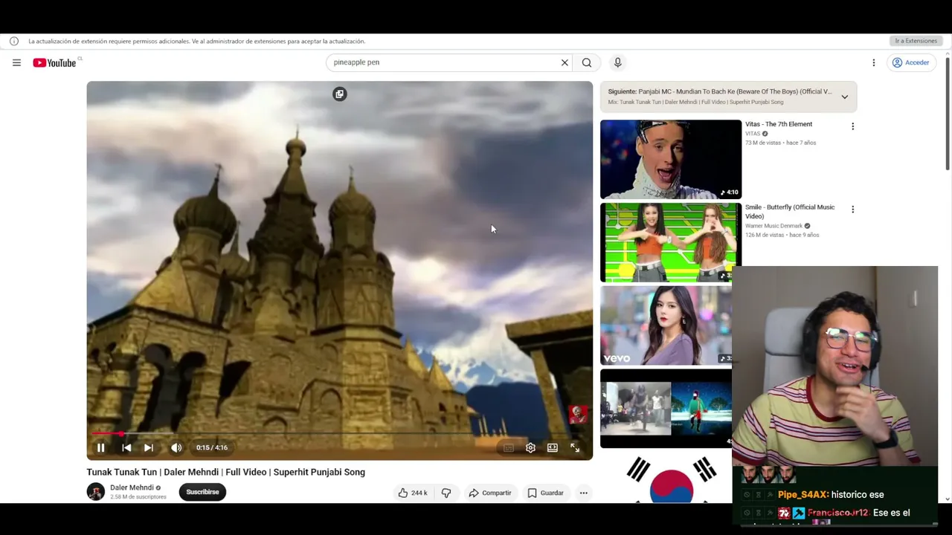Screen dimensions: 952x535
Task: Click 'Smile - Butterfly (Official Music Video)' title
Action: (x=790, y=212)
